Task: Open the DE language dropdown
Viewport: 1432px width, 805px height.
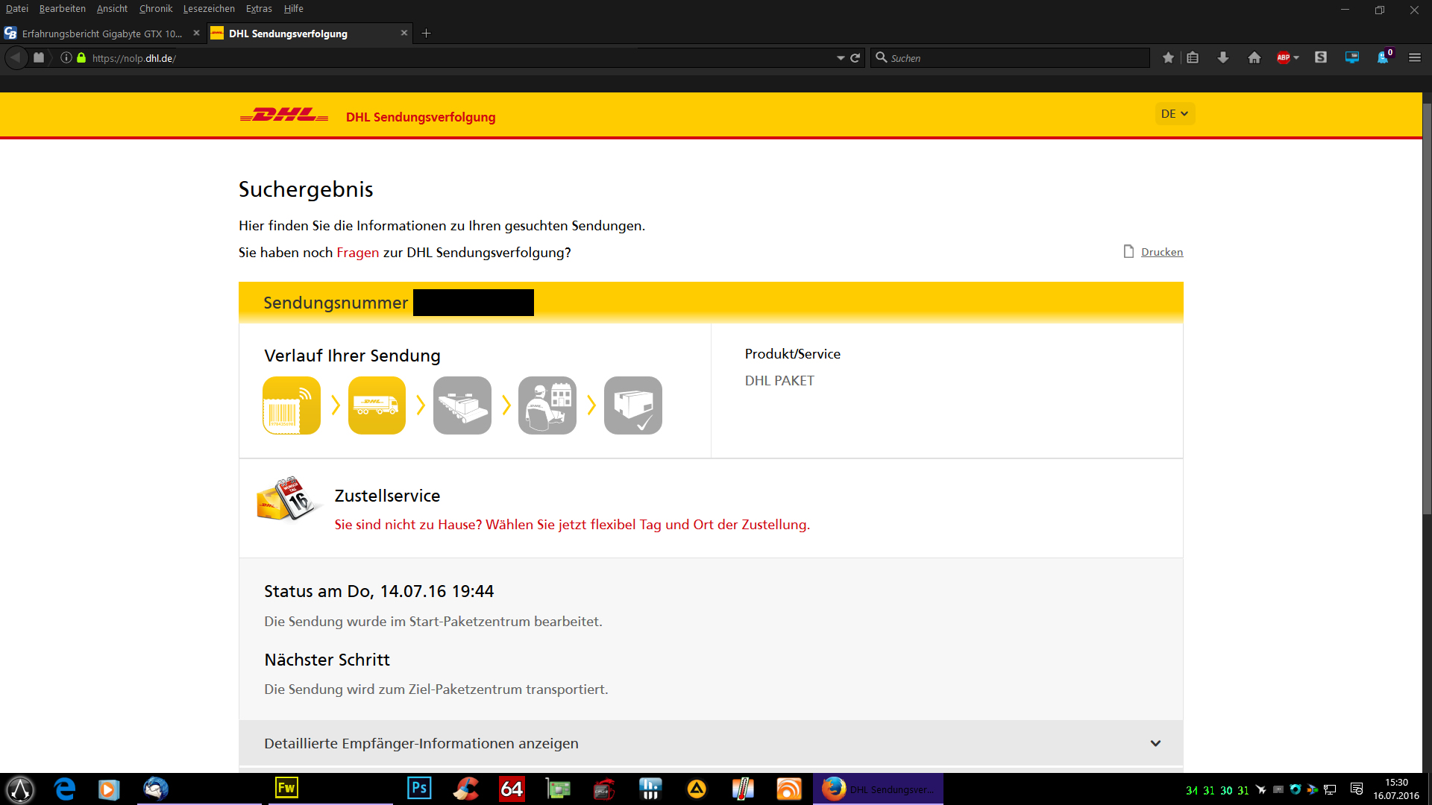Action: point(1174,114)
